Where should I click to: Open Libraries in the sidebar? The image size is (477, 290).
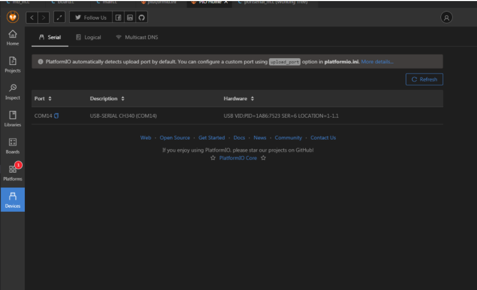[x=13, y=119]
